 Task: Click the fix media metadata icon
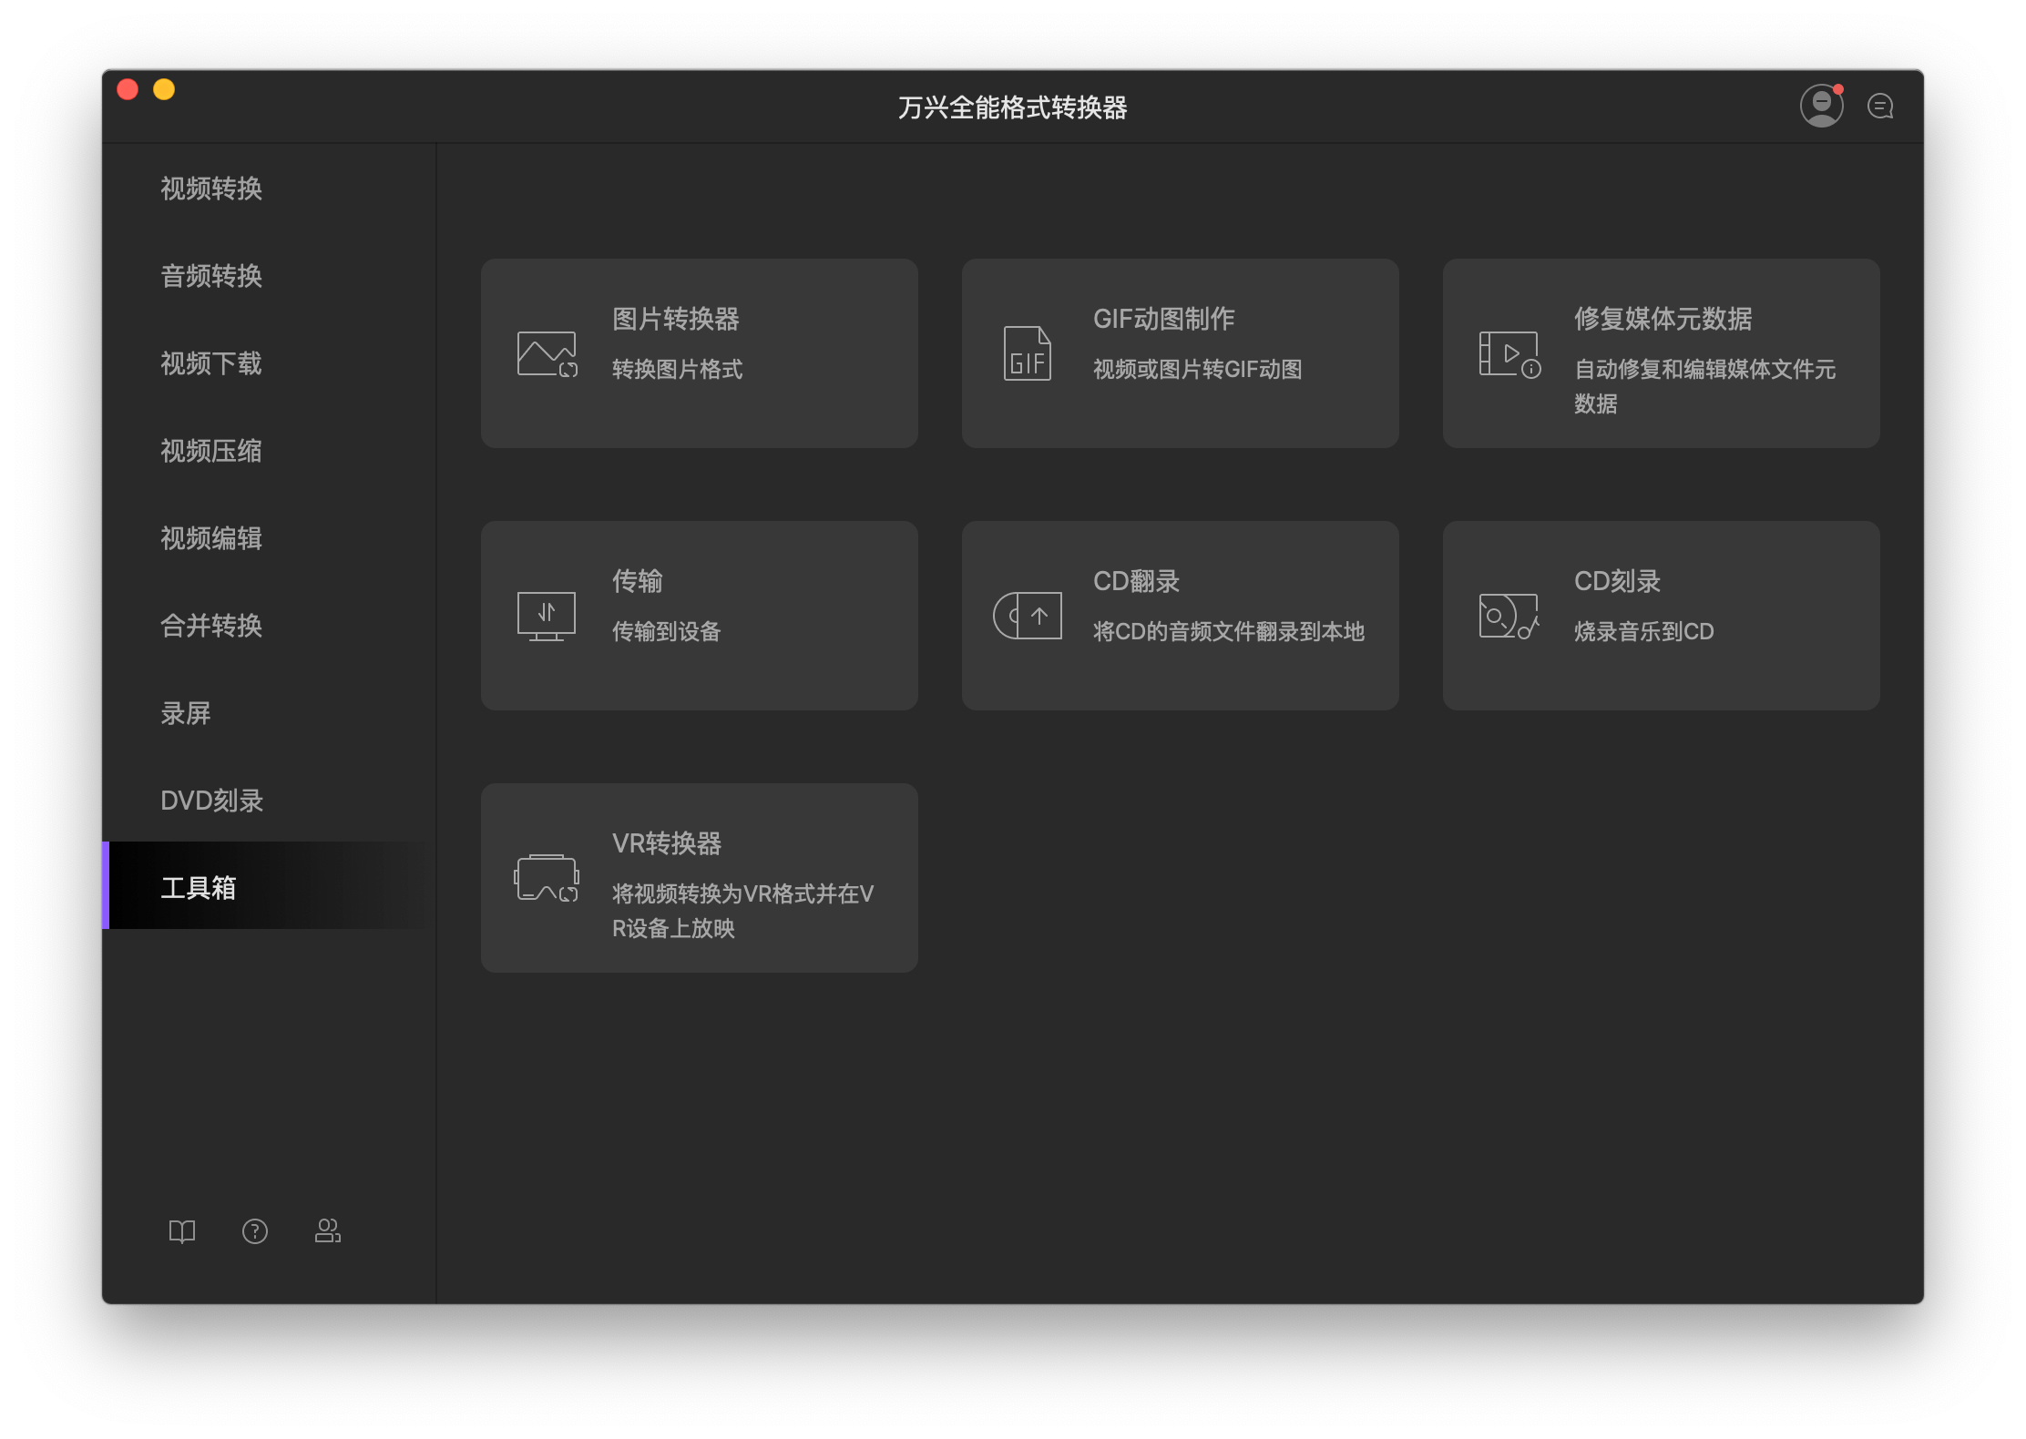pos(1509,353)
